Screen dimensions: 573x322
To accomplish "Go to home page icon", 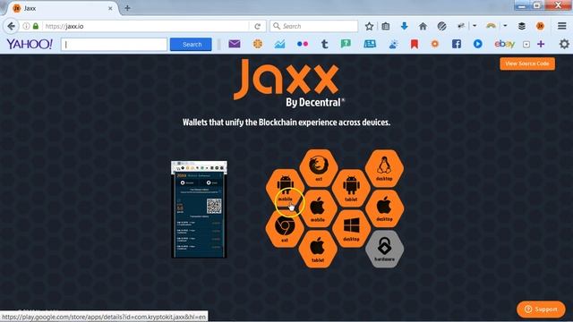I will click(423, 26).
